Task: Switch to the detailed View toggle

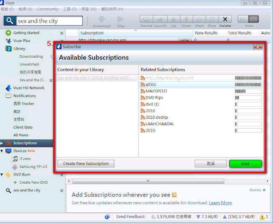Action: point(253,19)
